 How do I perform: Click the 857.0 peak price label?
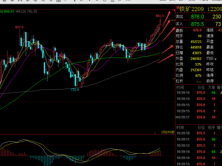point(19,27)
